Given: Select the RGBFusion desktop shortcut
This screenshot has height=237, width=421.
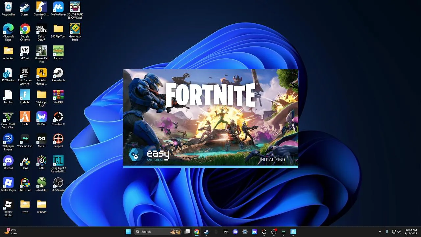Looking at the screenshot, I should tap(25, 184).
